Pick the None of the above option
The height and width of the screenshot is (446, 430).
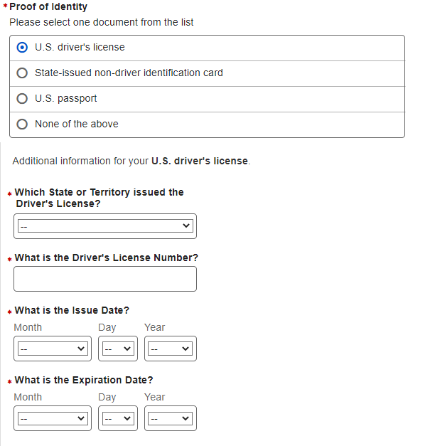pos(22,124)
